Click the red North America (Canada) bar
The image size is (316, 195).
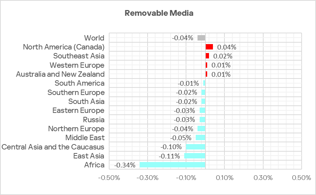(x=209, y=47)
